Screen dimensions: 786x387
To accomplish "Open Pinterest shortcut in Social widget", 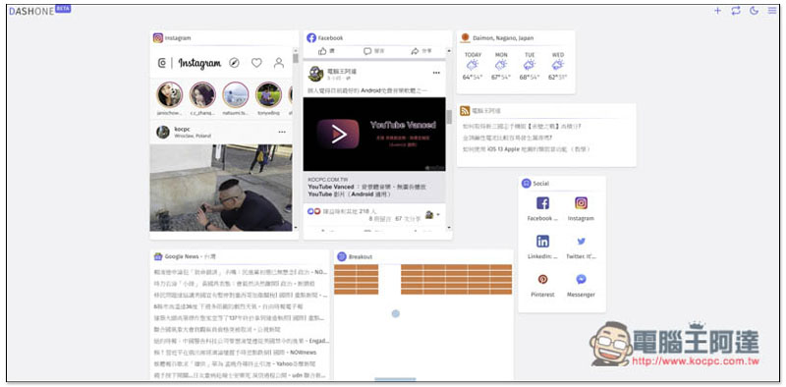I will [542, 284].
